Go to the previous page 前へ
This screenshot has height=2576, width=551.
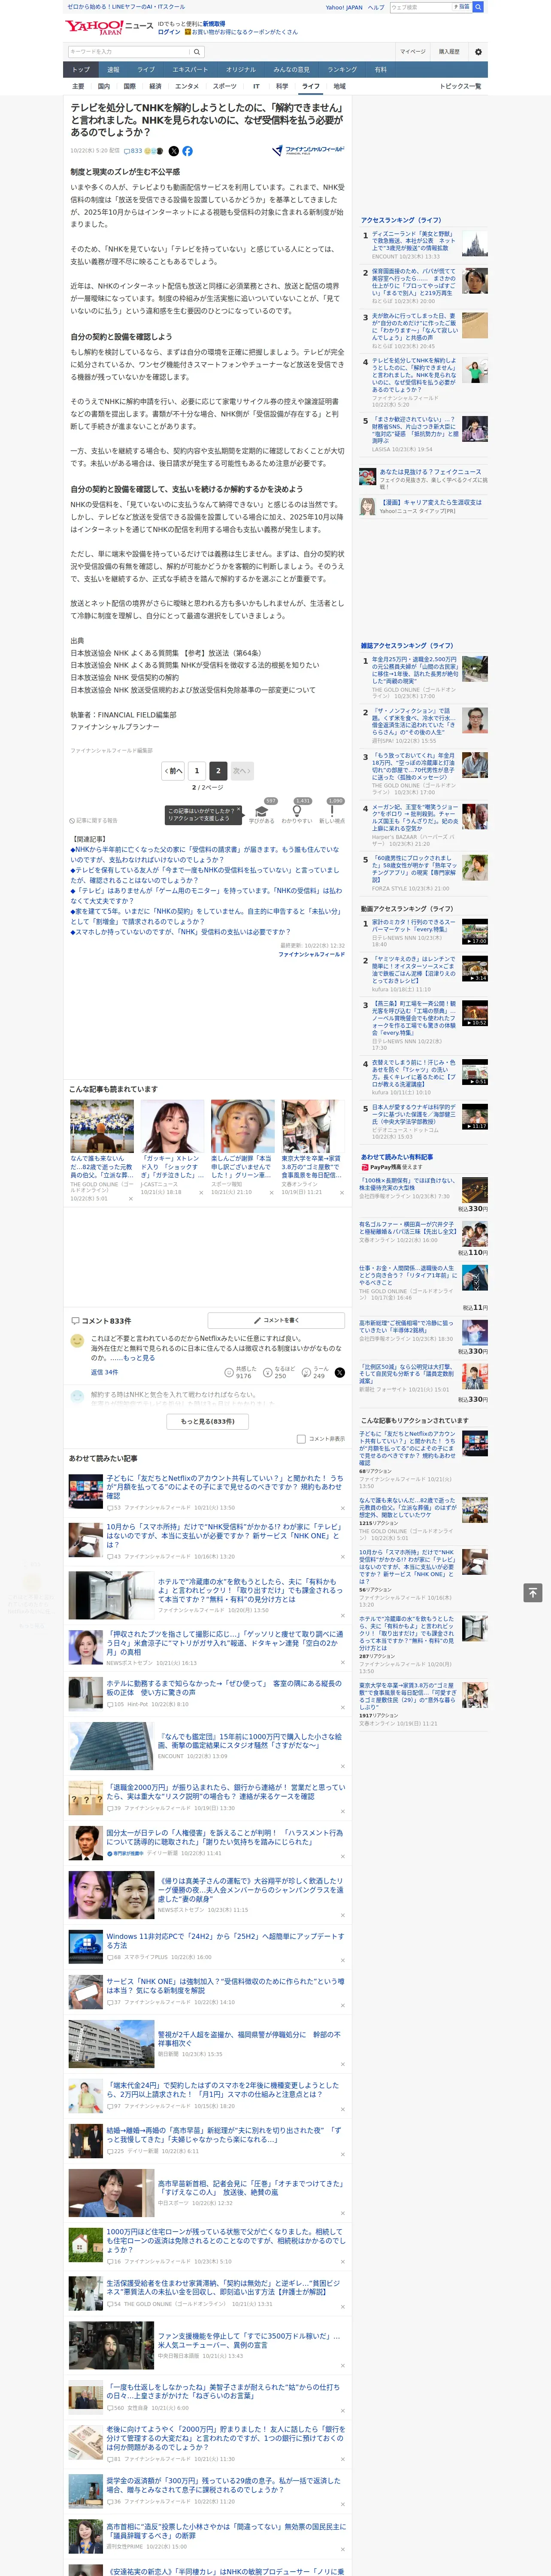tap(173, 771)
